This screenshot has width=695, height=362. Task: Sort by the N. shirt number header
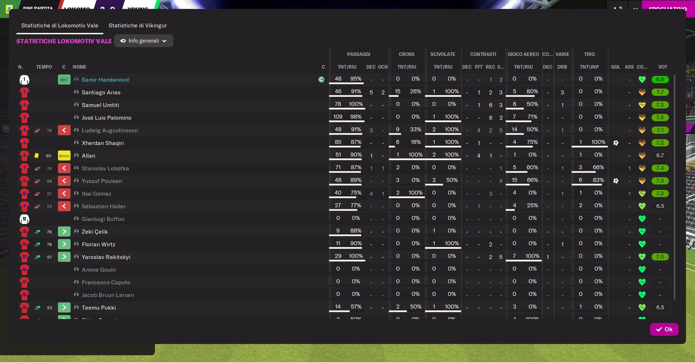tap(21, 67)
